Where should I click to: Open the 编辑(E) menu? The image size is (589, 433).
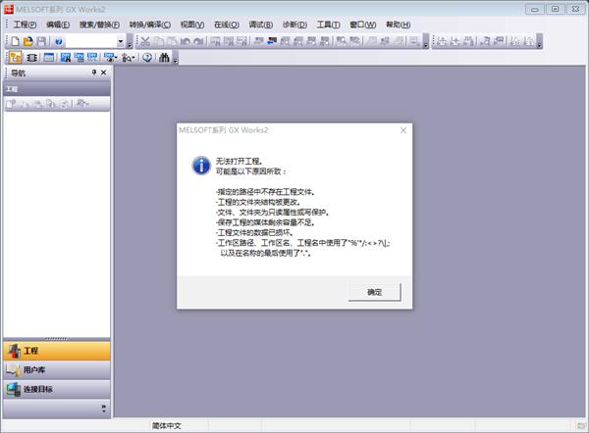(x=58, y=24)
